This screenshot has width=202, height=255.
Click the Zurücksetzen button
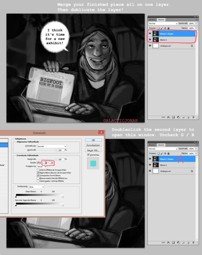point(93,145)
